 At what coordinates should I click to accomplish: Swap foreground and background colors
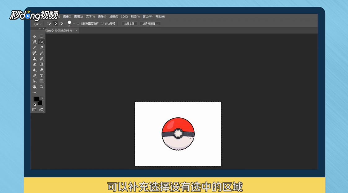[x=42, y=98]
